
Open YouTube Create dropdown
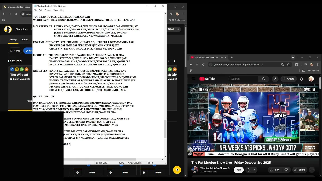click(x=288, y=79)
